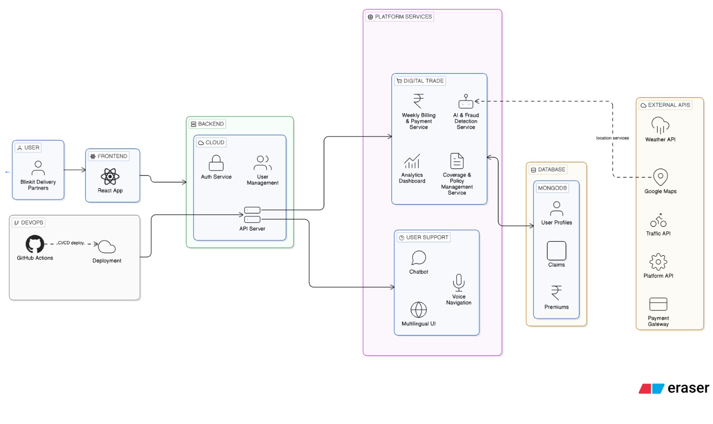Select the Weather API cloud icon
The height and width of the screenshot is (424, 713).
tap(660, 125)
